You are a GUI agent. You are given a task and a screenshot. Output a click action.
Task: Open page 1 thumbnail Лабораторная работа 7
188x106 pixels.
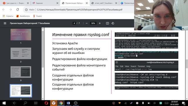tap(21, 35)
